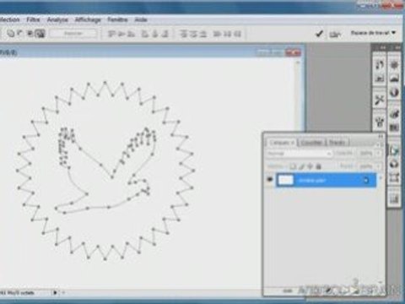Viewport: 405px width, 304px height.
Task: Distribute top edges of paths
Action: (x=184, y=34)
